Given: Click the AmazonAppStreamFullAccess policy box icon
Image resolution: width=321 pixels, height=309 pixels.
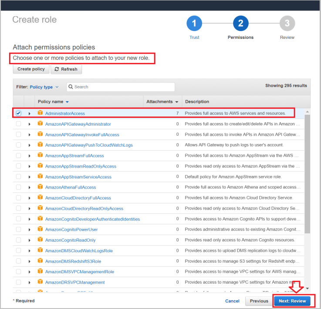Looking at the screenshot, I should point(40,155).
